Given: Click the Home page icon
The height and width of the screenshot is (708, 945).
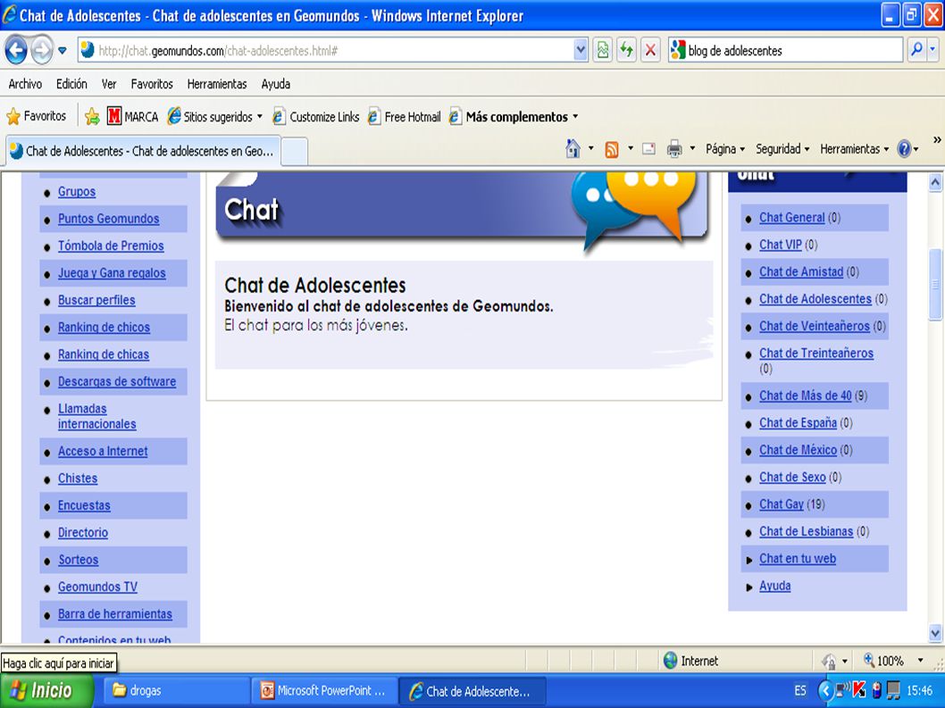Looking at the screenshot, I should pos(573,148).
